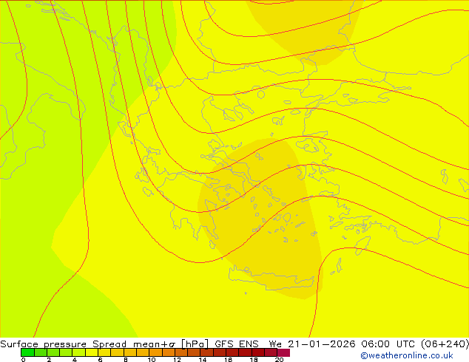
Task: Click the 4–5 hPa lime legend swatch
Action: tap(79, 352)
